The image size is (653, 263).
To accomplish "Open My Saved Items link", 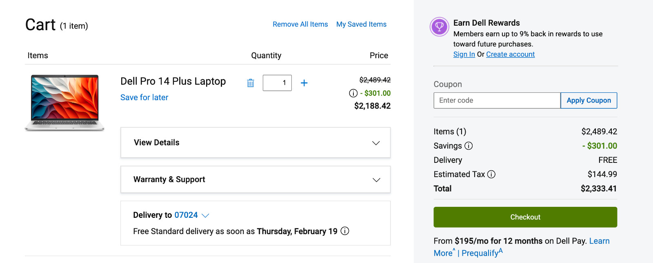I will tap(361, 24).
